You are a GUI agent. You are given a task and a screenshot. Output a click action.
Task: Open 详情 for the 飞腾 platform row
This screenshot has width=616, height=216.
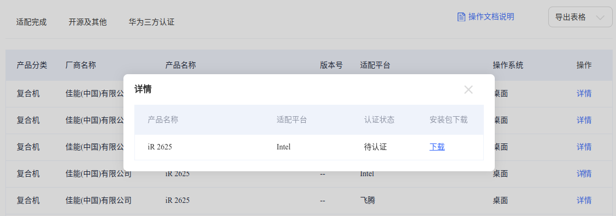(x=584, y=200)
